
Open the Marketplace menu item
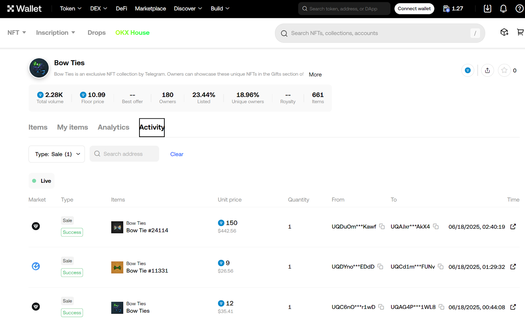click(150, 9)
